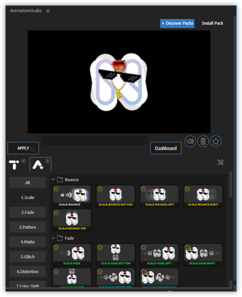Select the Scale Bounce preset thumbnail
The image size is (242, 297).
point(72,196)
